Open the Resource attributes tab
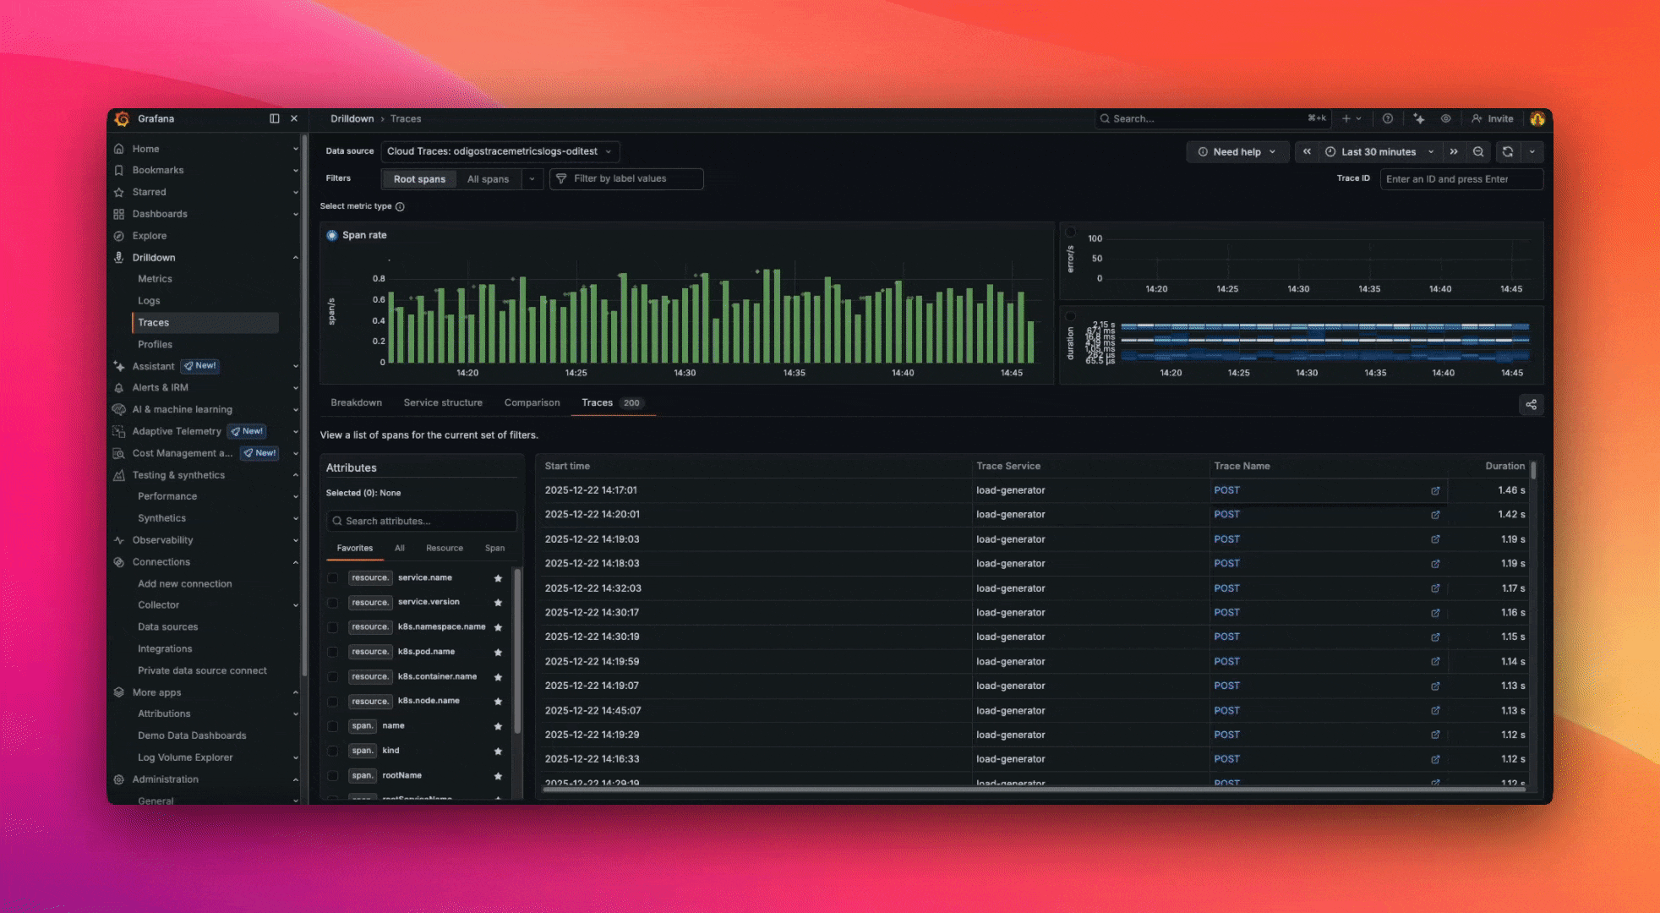 [445, 549]
